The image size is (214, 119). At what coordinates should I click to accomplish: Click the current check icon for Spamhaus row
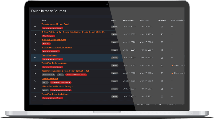162,73
